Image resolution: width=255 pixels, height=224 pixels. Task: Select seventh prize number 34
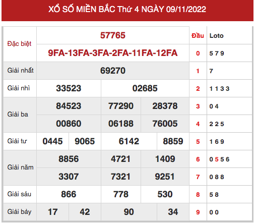[x=173, y=212]
